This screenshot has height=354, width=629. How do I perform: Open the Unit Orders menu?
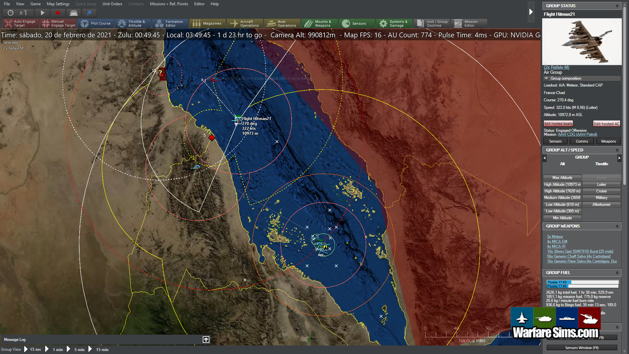(112, 4)
